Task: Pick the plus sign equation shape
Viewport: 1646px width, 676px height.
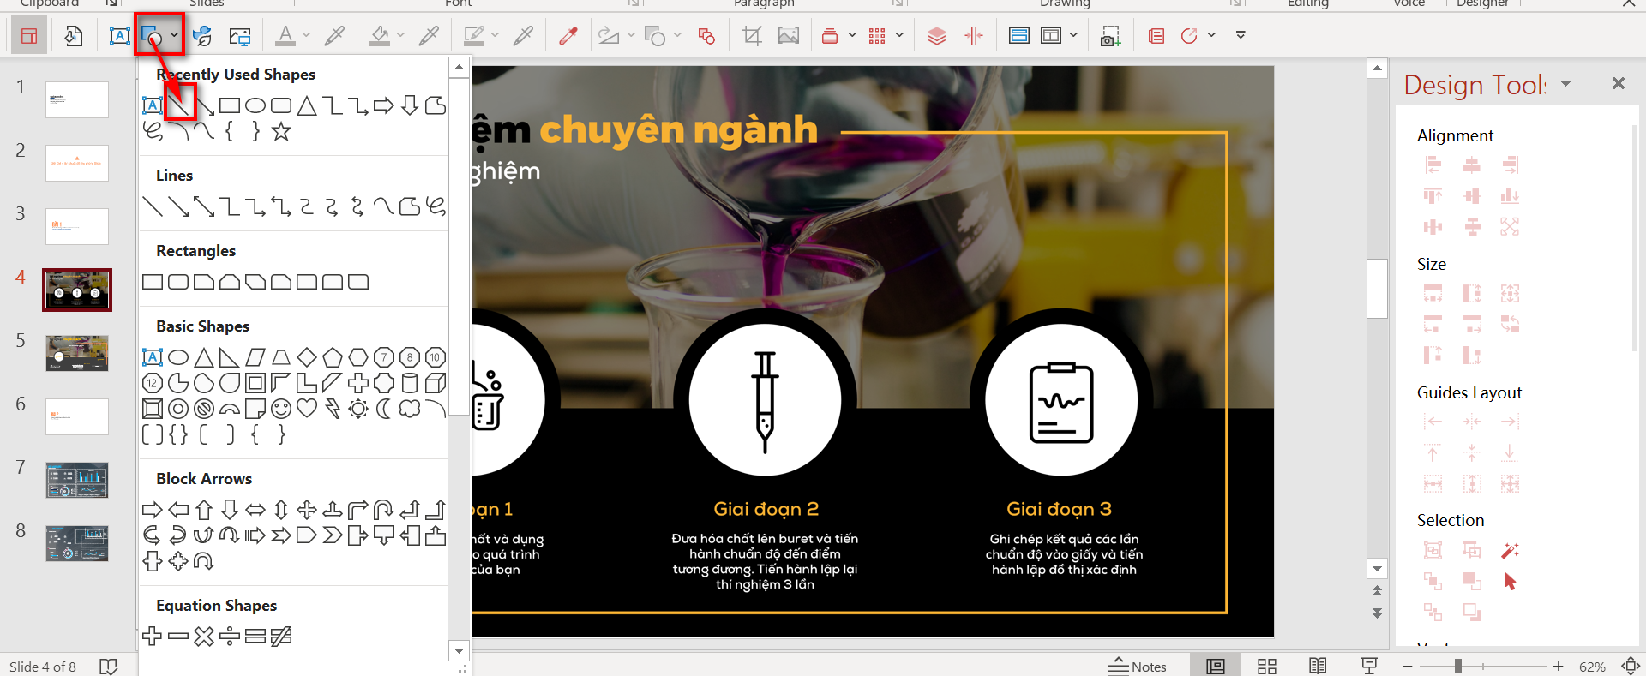Action: [x=153, y=637]
